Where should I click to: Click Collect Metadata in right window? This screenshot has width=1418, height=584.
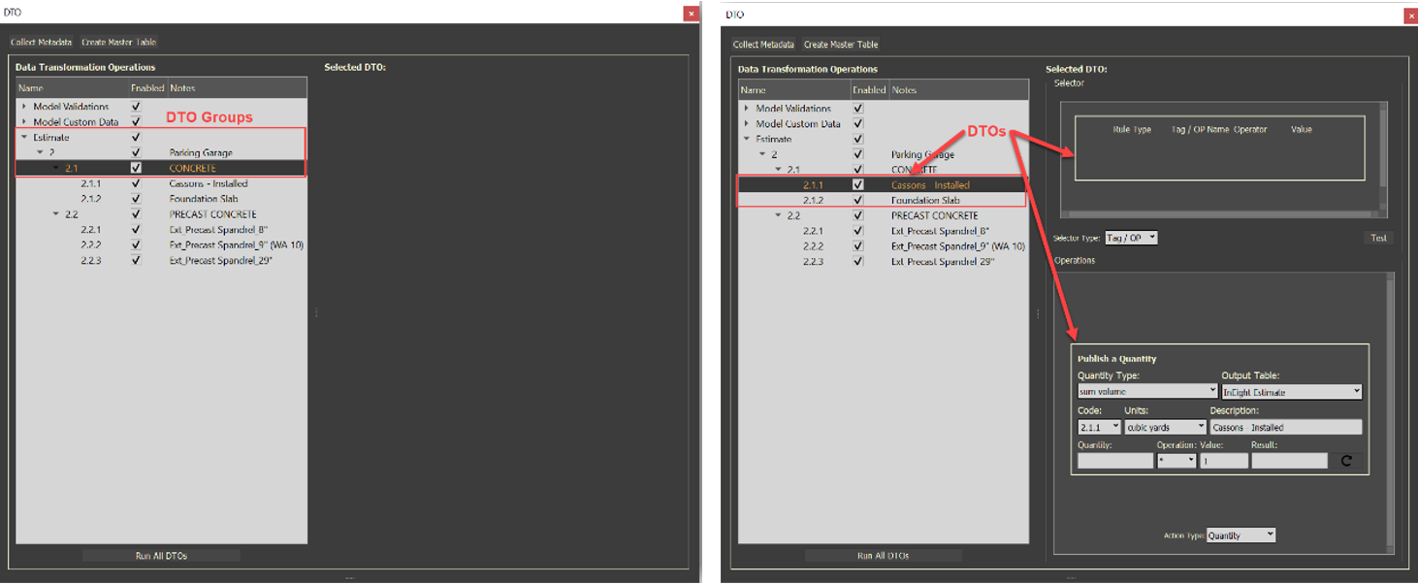pos(763,45)
